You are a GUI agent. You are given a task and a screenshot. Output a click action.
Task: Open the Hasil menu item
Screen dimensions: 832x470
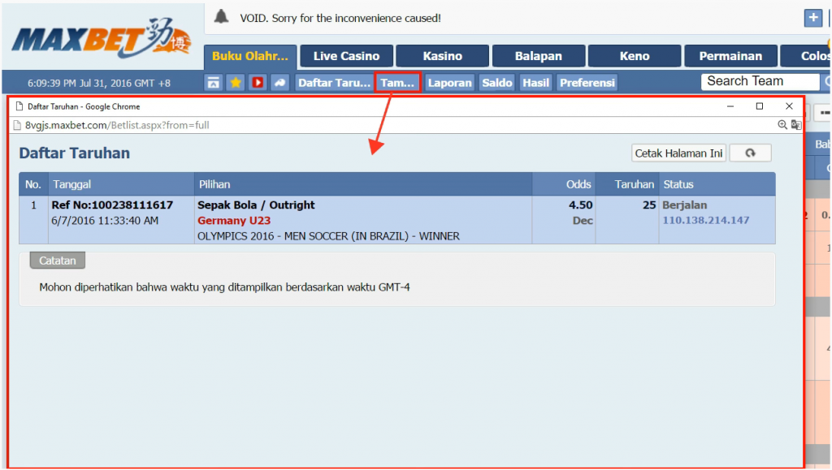[x=535, y=83]
